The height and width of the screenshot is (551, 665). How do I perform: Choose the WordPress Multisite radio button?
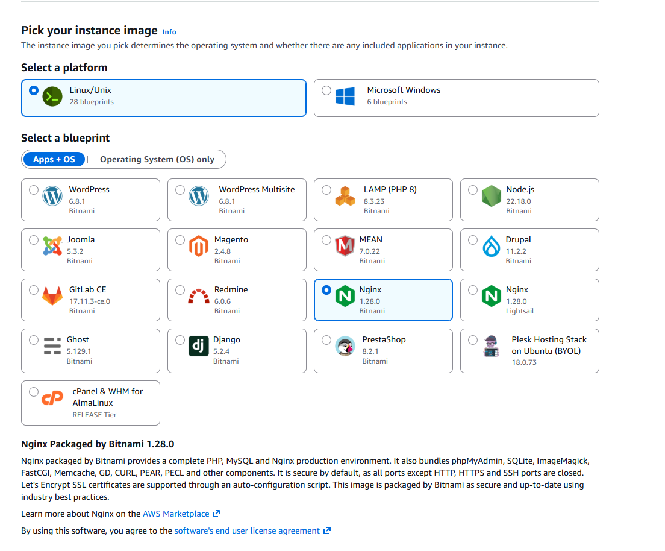click(180, 190)
